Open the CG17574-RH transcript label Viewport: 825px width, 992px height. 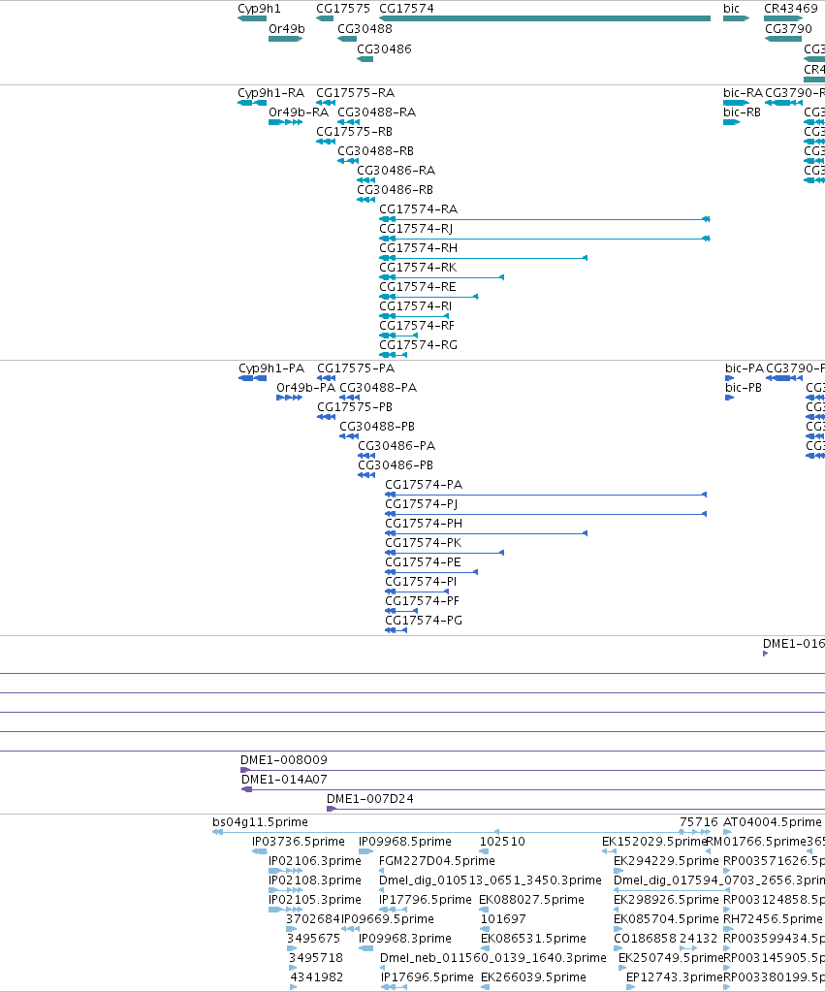point(418,248)
